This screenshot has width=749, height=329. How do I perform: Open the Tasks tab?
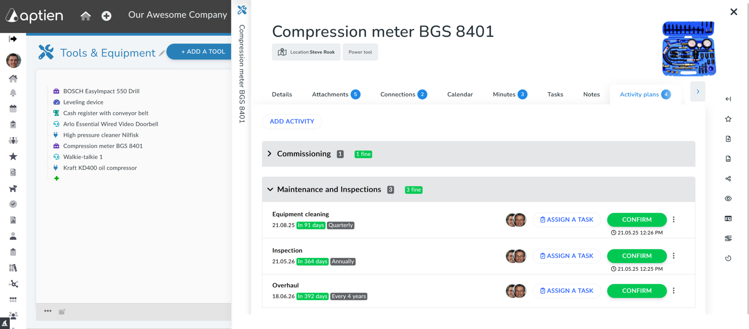coord(555,94)
